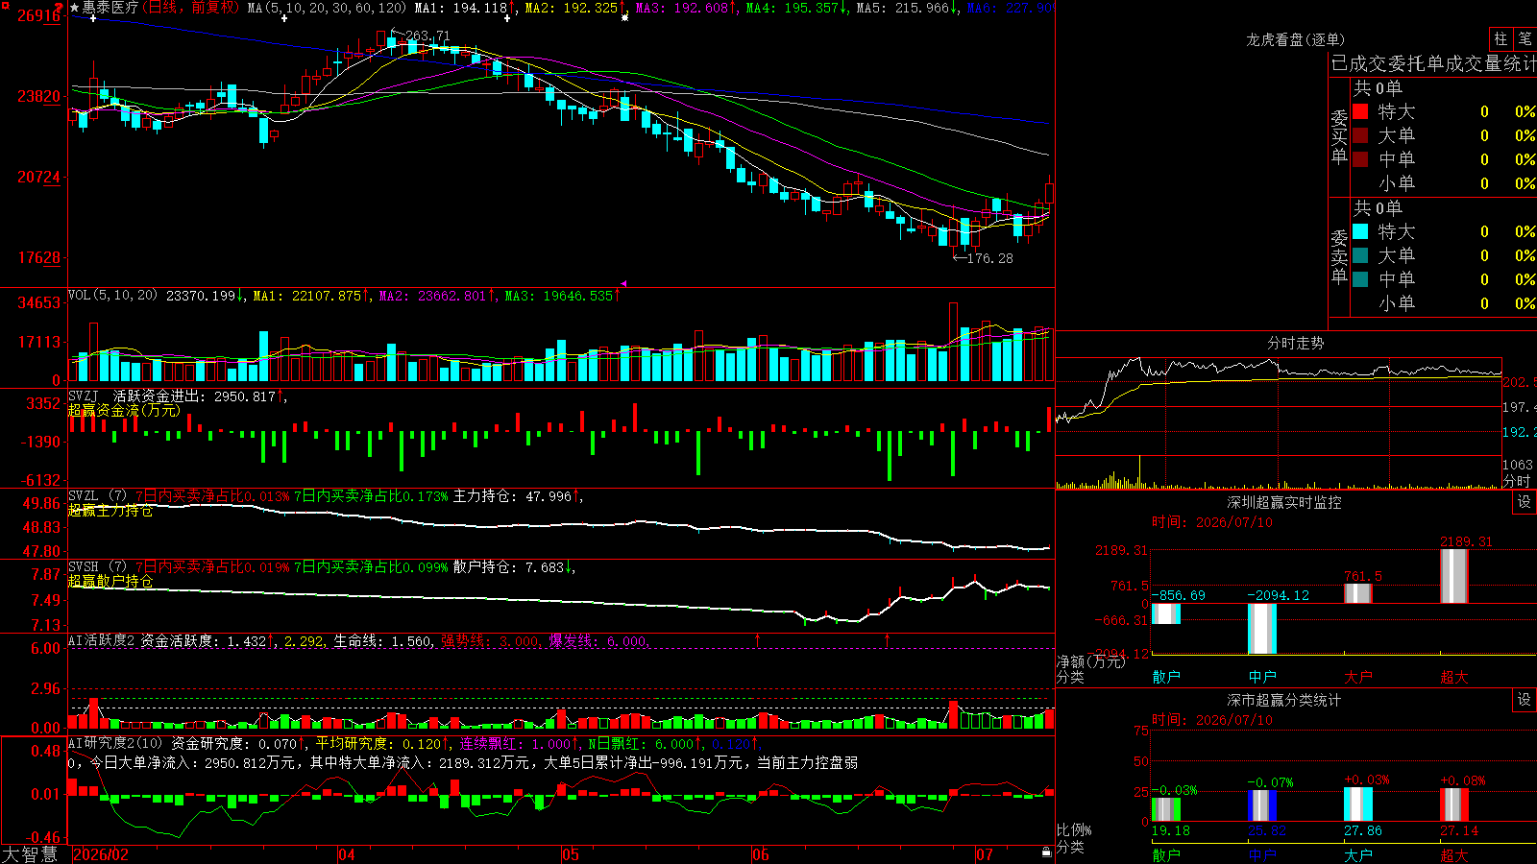Click the 已成交委托单成交量统计 header

tap(1433, 63)
